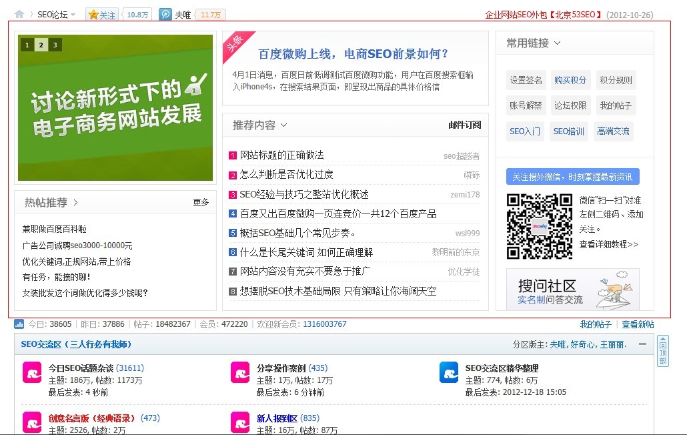Expand the 推荐内容 dropdown chevron

click(x=284, y=125)
